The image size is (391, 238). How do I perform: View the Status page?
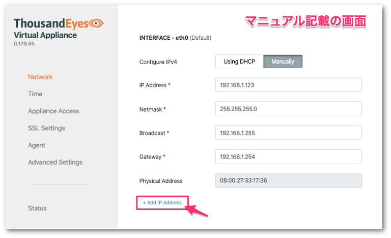(37, 208)
